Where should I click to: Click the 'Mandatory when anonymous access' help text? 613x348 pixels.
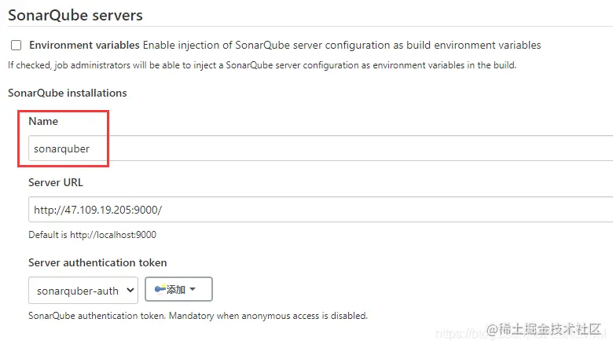pos(268,316)
